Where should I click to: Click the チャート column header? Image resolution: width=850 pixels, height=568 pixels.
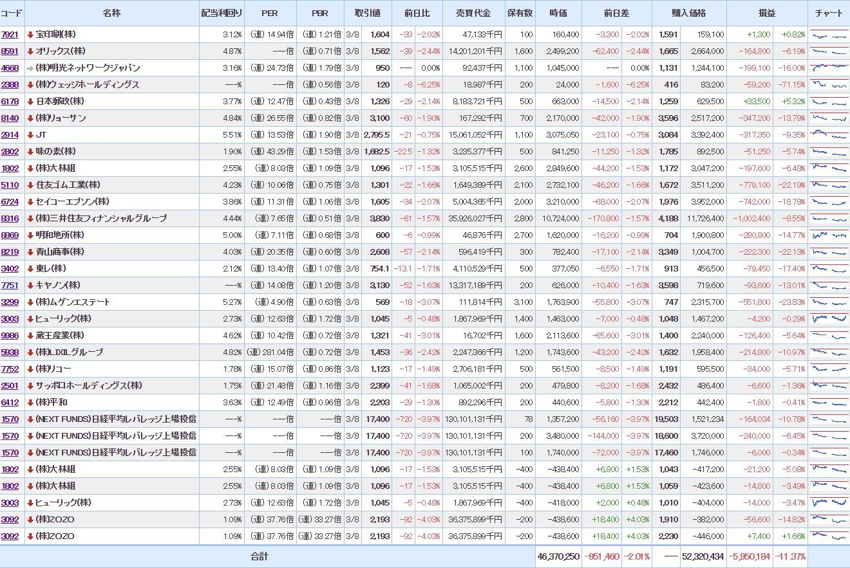(829, 14)
